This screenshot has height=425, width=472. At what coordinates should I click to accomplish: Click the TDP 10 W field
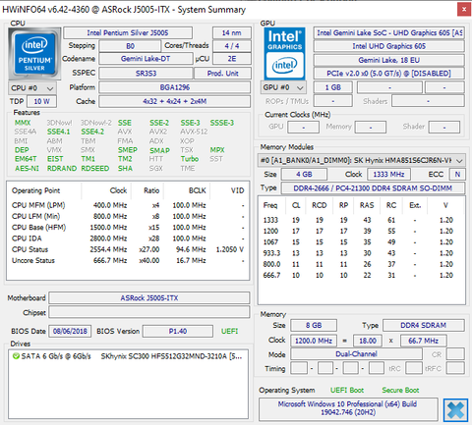tap(41, 101)
